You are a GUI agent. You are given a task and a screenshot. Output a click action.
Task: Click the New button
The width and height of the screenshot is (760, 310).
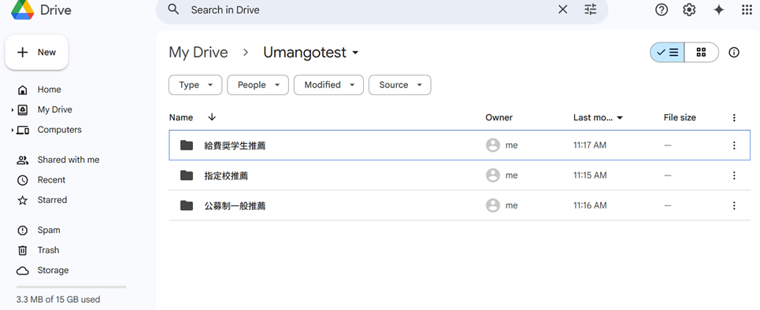pyautogui.click(x=37, y=52)
